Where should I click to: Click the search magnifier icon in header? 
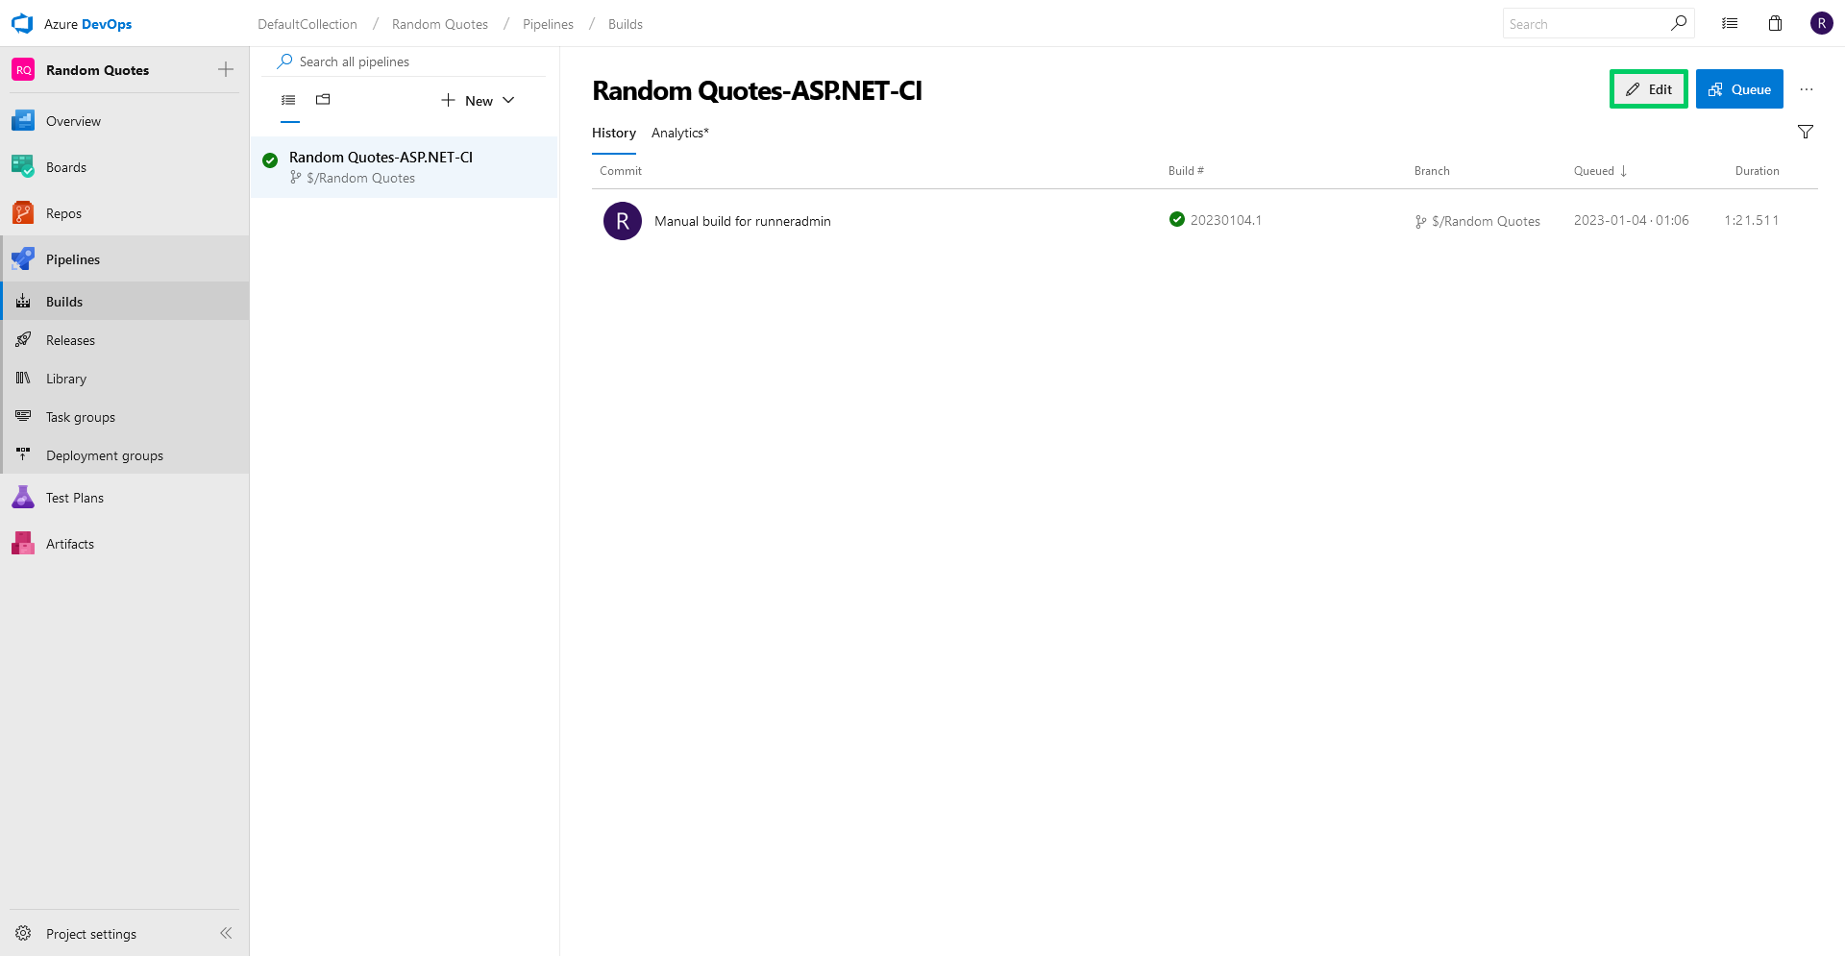[1679, 23]
